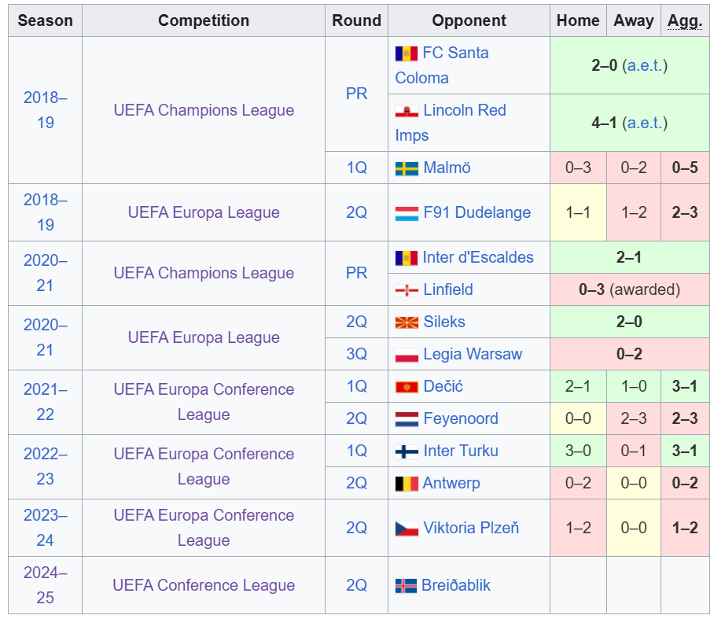Open the UEFA Conference League link

pos(204,585)
